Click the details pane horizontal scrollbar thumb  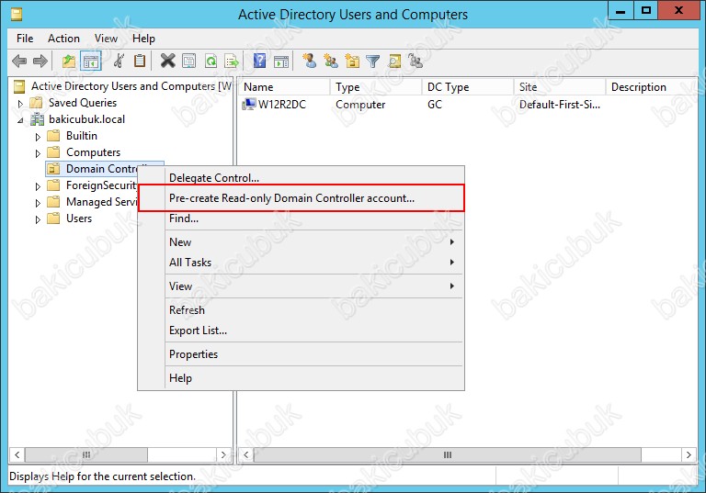click(x=447, y=454)
